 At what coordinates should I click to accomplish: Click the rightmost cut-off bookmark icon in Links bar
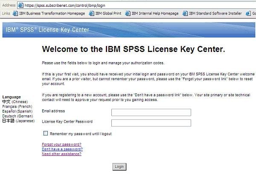click(248, 14)
